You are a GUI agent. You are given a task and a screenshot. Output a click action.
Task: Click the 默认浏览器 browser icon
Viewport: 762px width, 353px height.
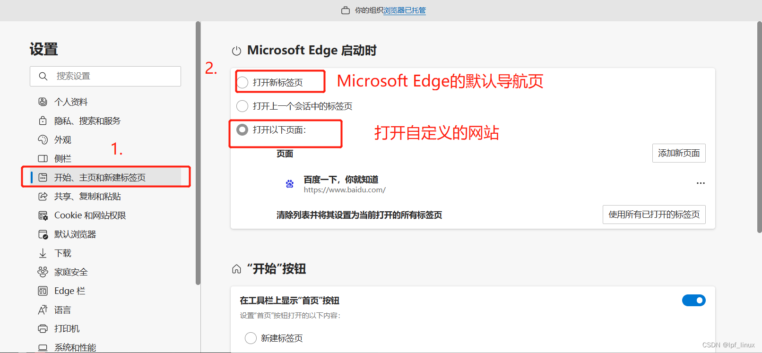tap(43, 234)
